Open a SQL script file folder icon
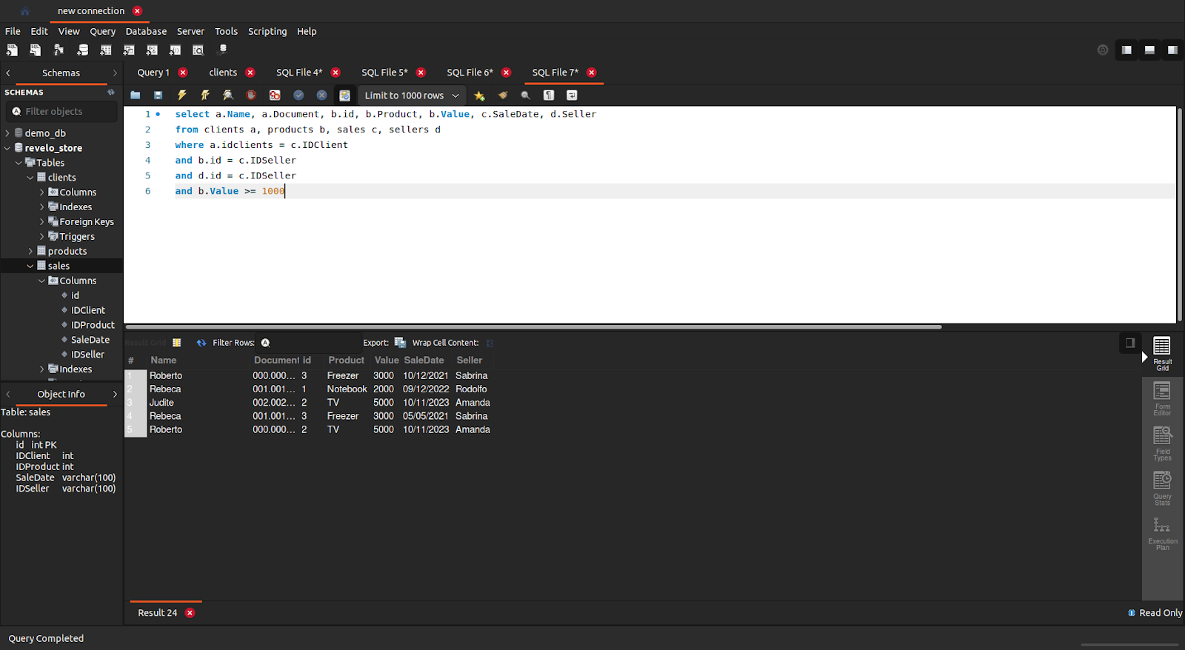The height and width of the screenshot is (650, 1185). 135,95
